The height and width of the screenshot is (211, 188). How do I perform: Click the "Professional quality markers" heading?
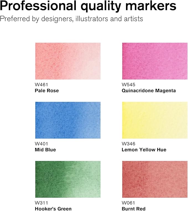[88, 7]
